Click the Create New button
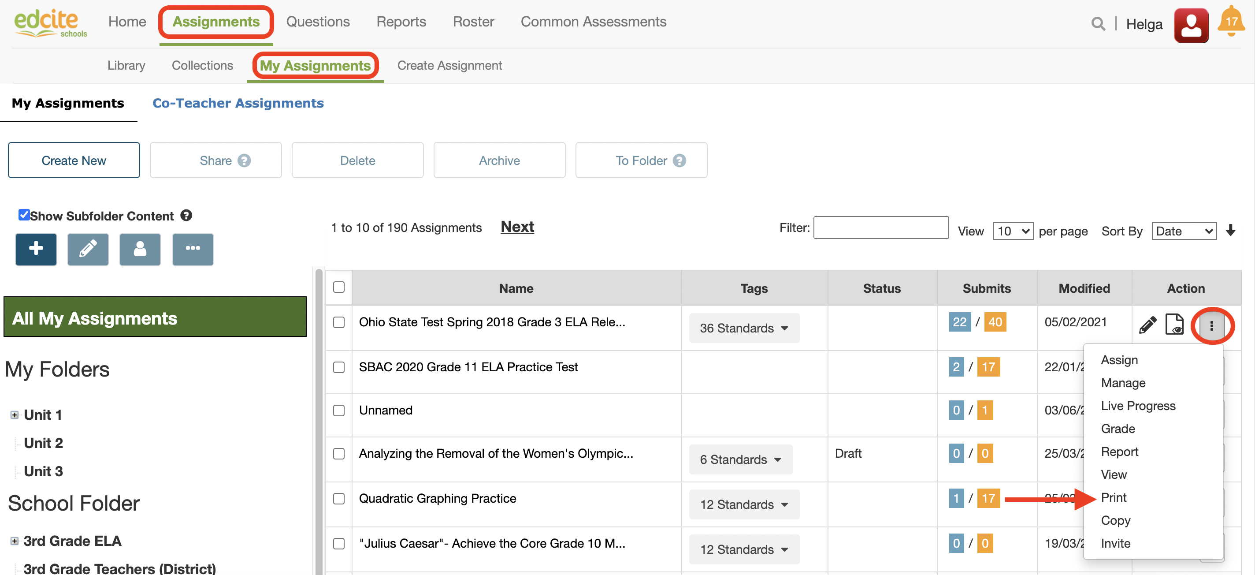This screenshot has height=575, width=1255. tap(74, 161)
